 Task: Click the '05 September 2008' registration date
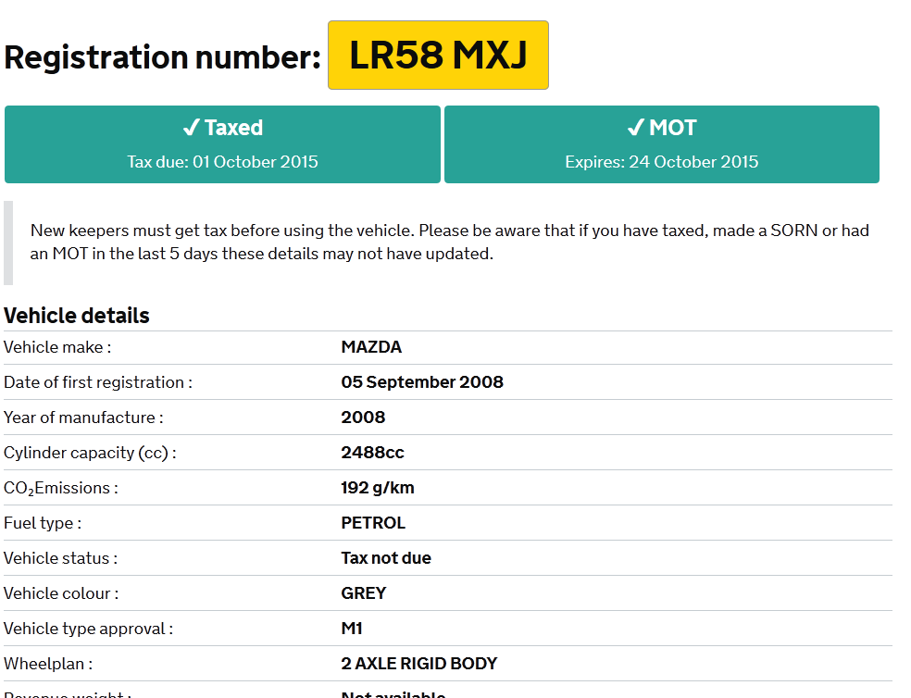pos(422,382)
